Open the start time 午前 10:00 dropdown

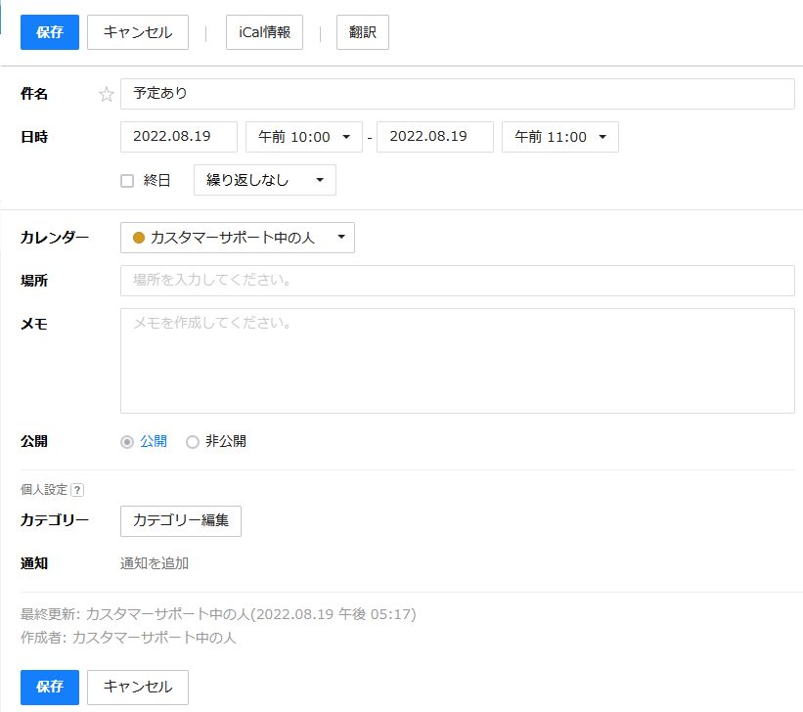coord(303,138)
